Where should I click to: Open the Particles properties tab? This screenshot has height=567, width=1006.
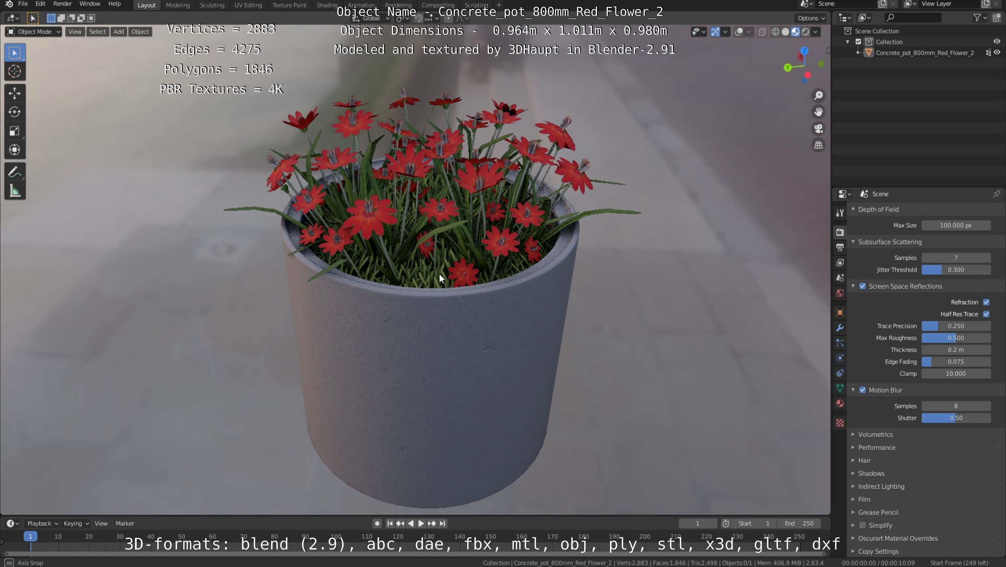(840, 343)
